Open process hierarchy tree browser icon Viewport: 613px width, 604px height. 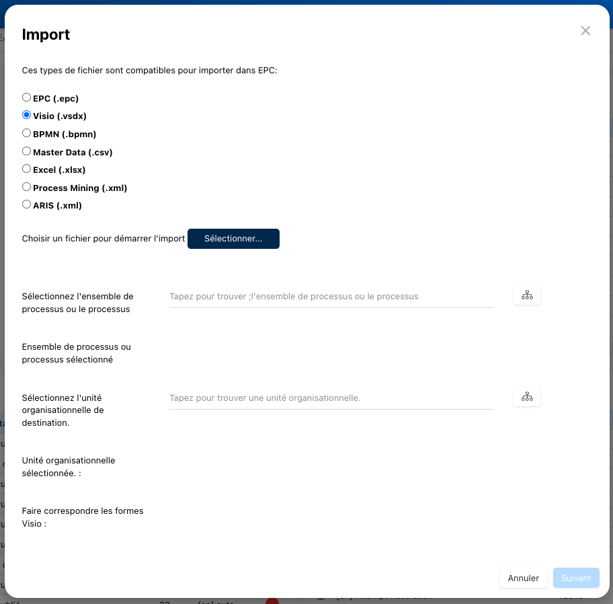coord(527,295)
